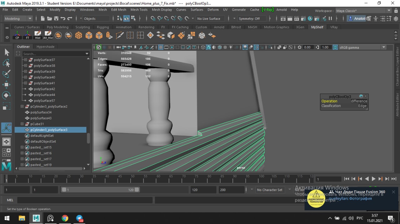Click the All_Hist shelf icon

click(x=48, y=35)
